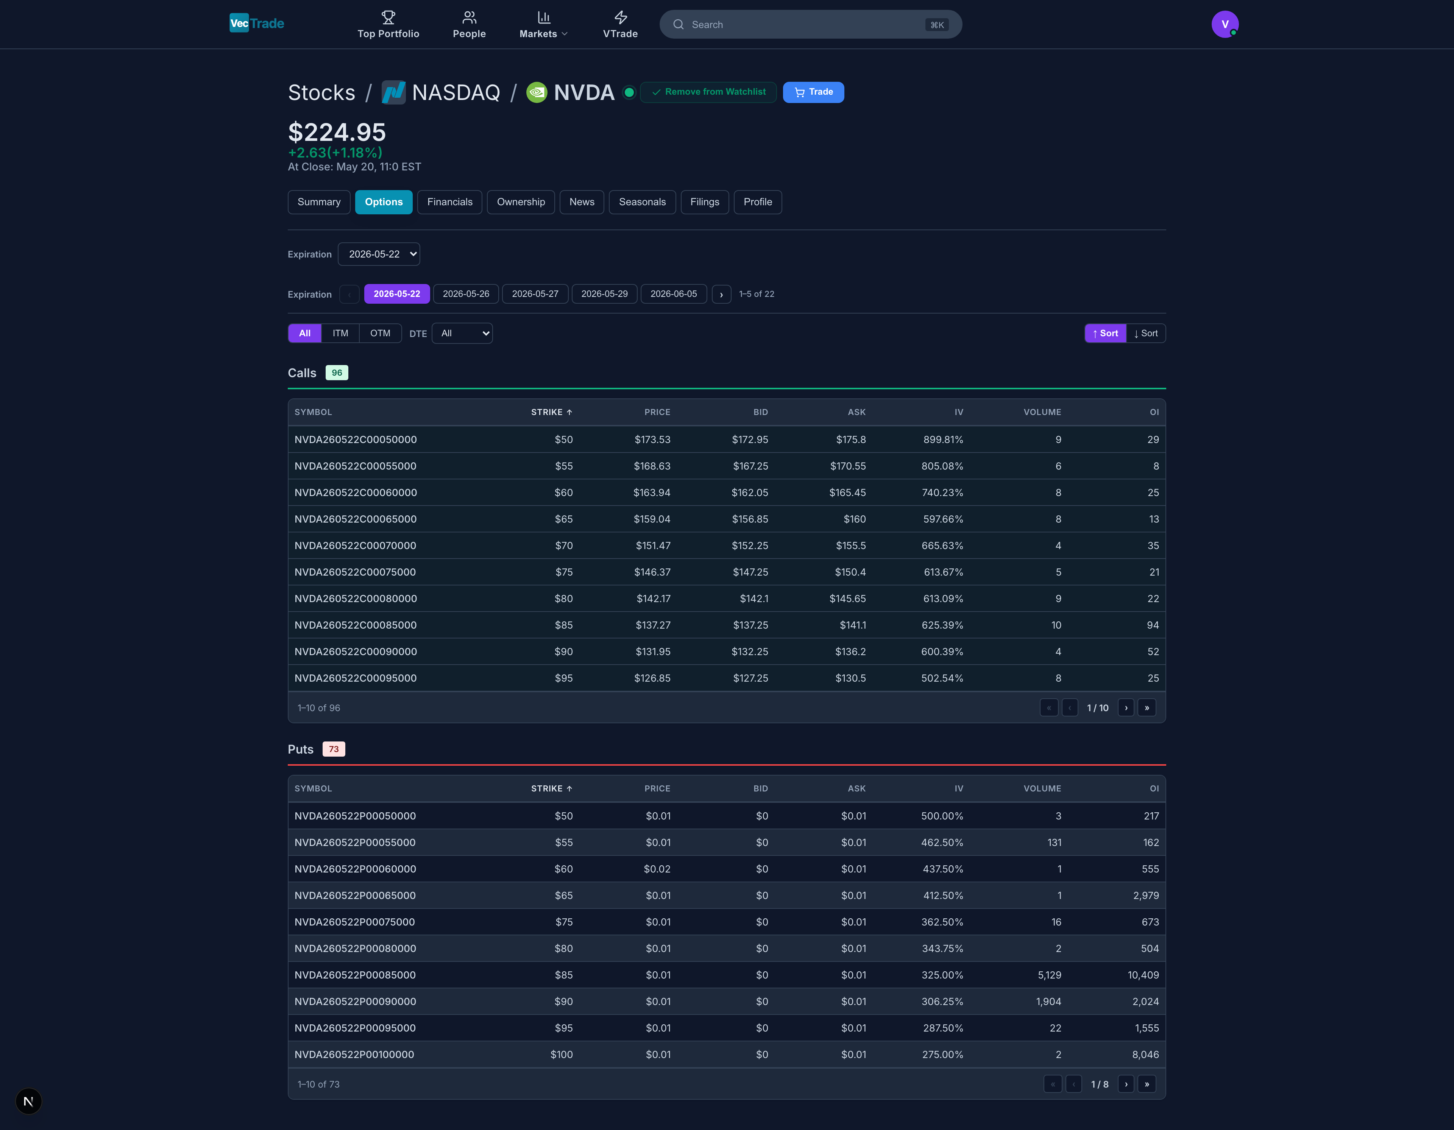1454x1130 pixels.
Task: Click the put row NVDA260522P00100000
Action: point(727,1055)
